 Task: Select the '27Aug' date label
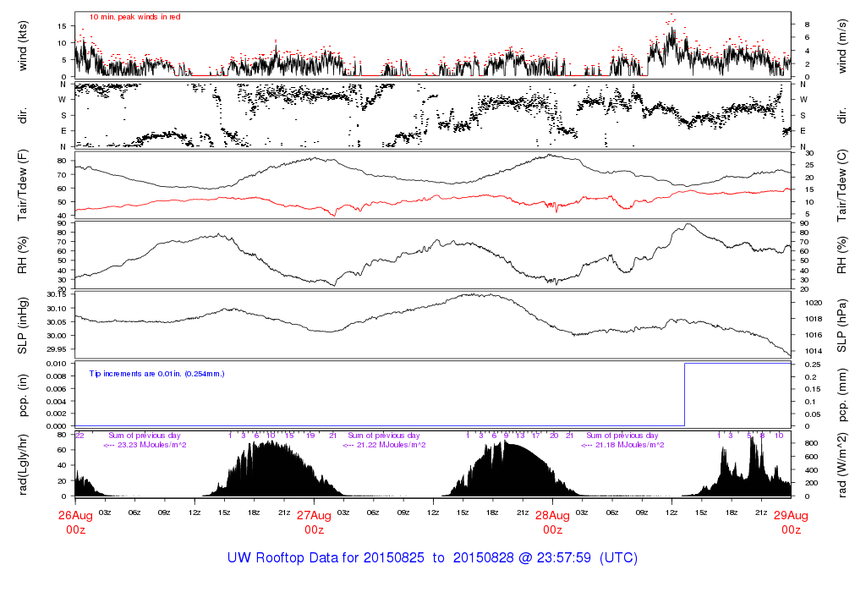(x=314, y=515)
